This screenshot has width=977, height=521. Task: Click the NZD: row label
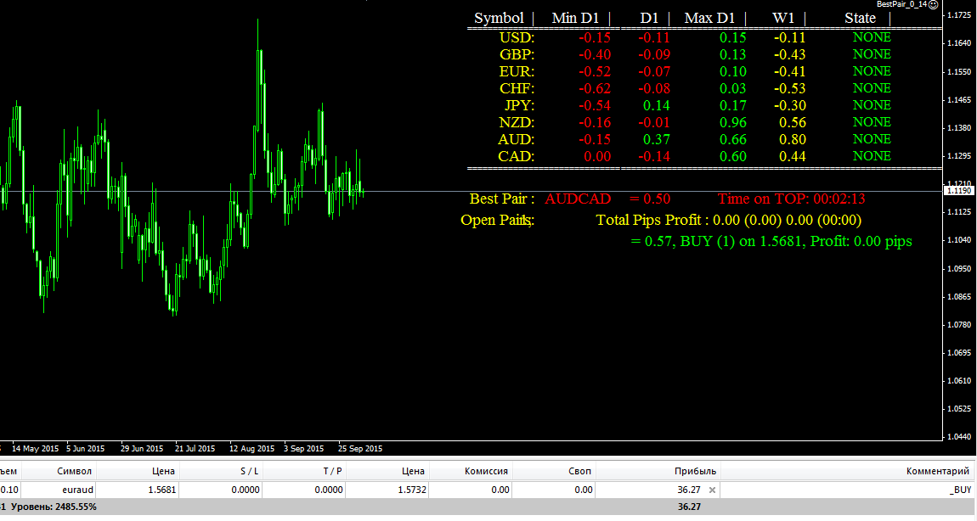pyautogui.click(x=517, y=123)
